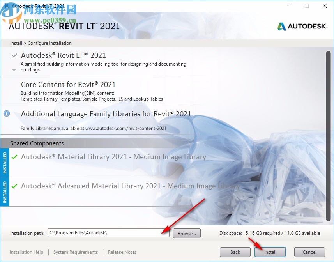Open the Browse dialog for installation path
The image size is (334, 262).
(x=187, y=233)
